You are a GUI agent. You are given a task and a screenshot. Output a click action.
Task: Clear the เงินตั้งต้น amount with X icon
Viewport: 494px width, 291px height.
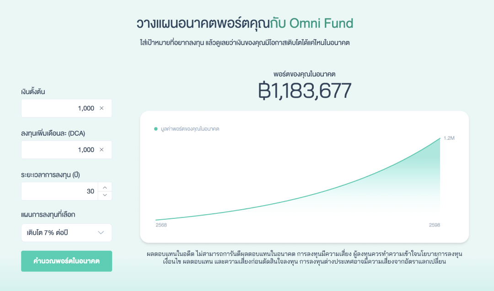pyautogui.click(x=102, y=108)
